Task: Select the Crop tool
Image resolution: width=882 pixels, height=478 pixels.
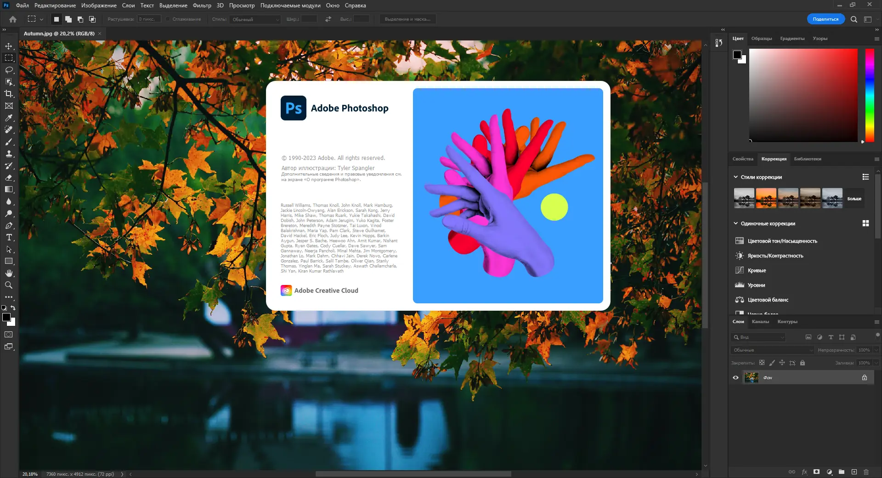Action: [9, 94]
